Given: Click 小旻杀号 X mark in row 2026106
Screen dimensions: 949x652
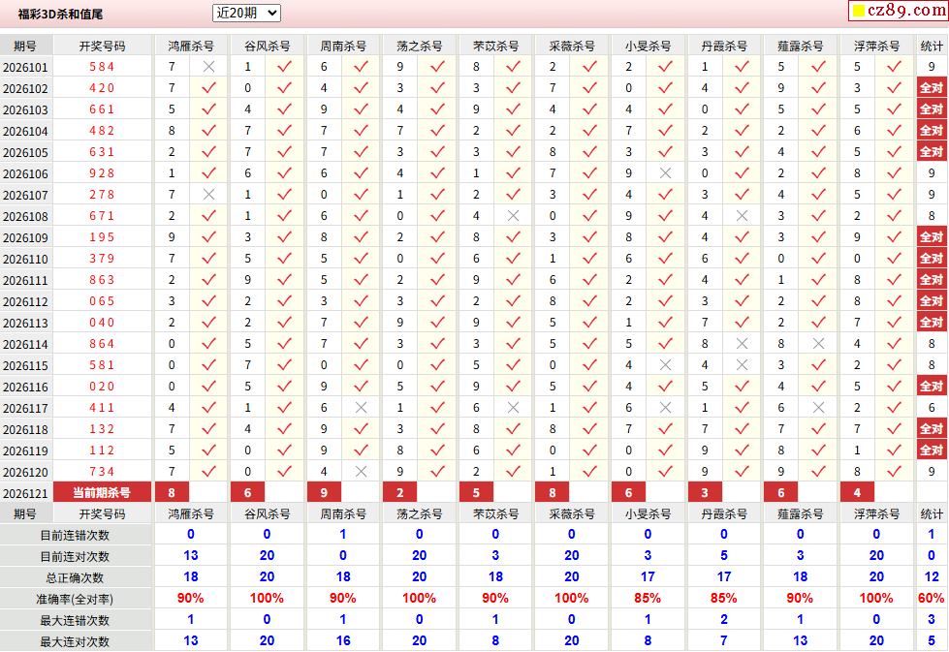Looking at the screenshot, I should tap(665, 173).
